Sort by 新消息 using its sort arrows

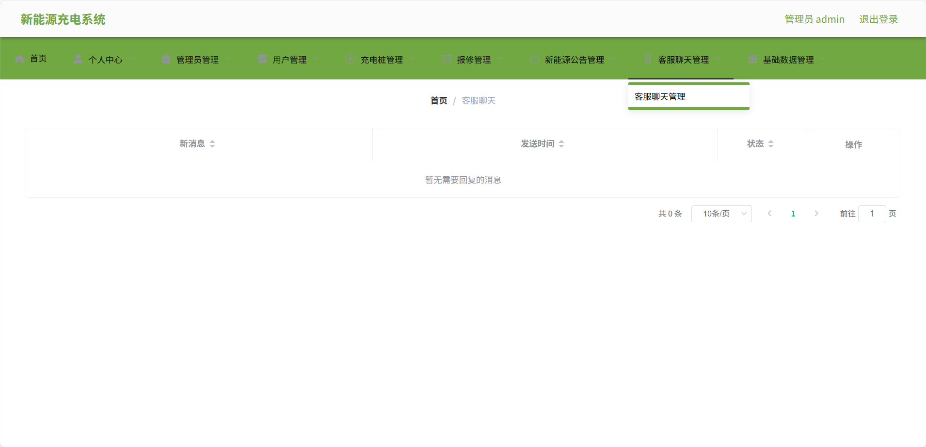(x=212, y=144)
